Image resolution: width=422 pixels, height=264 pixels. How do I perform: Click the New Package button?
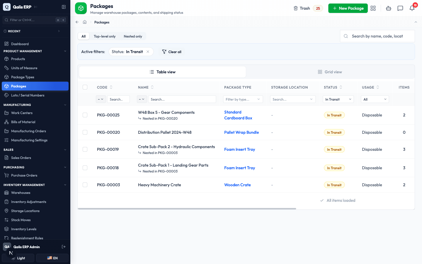click(348, 8)
